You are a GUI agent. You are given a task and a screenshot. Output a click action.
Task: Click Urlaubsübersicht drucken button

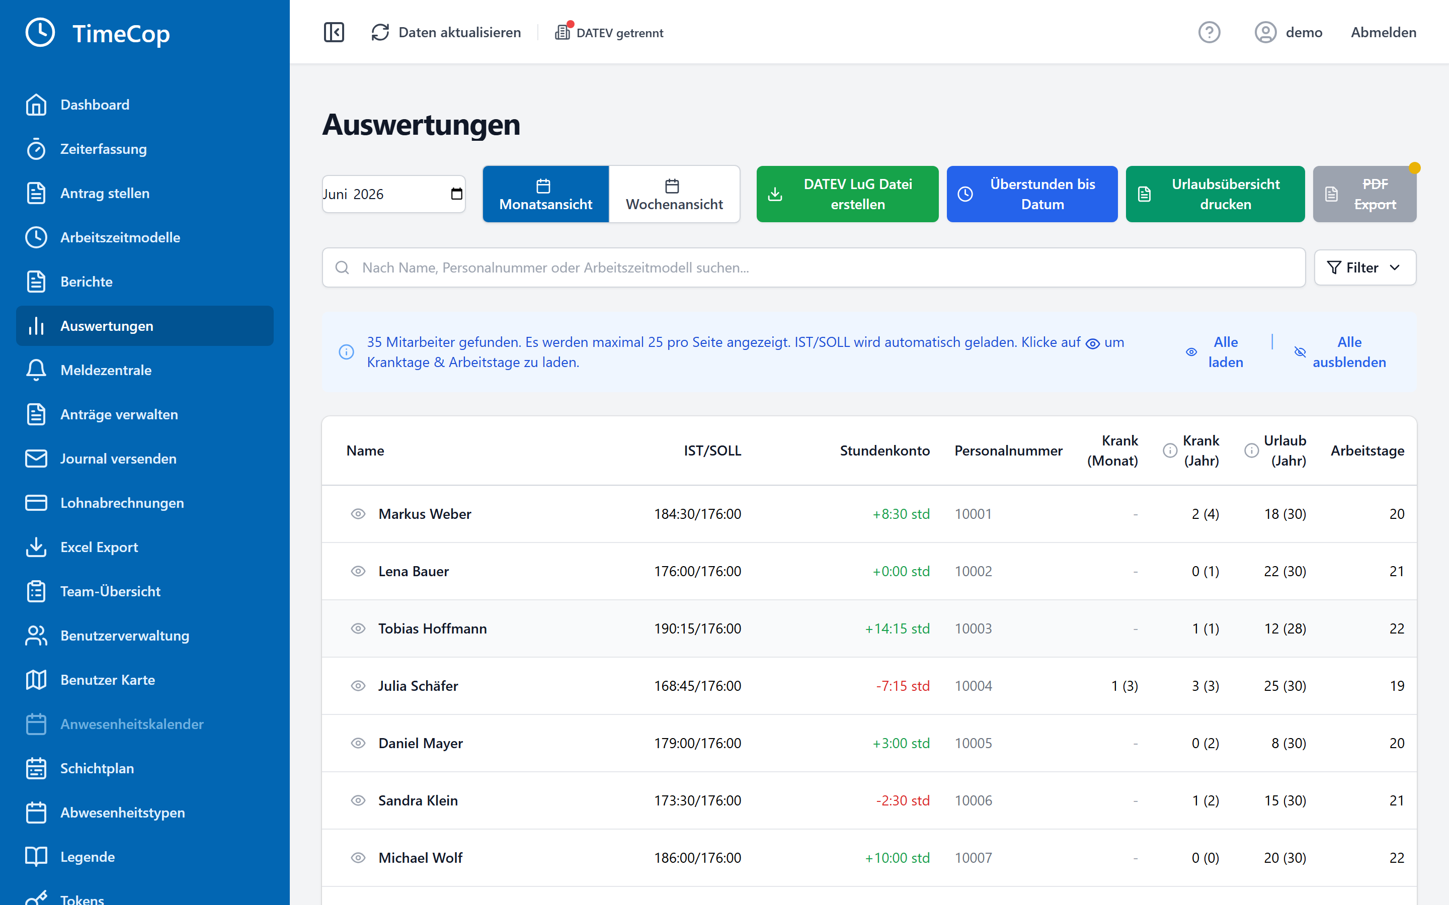1215,194
